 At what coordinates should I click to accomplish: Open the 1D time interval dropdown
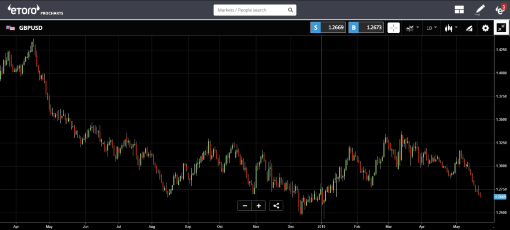pos(432,28)
